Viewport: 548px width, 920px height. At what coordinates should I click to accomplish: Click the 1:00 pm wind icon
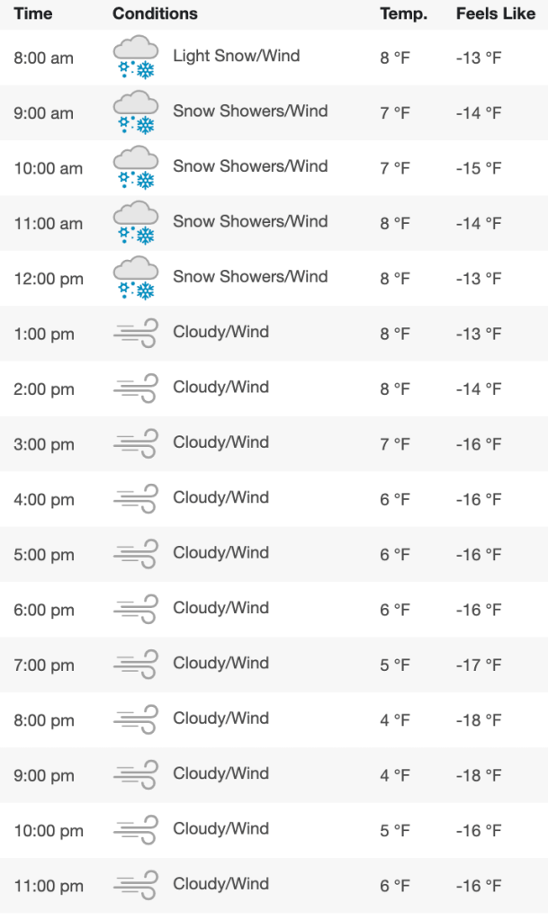[x=136, y=334]
